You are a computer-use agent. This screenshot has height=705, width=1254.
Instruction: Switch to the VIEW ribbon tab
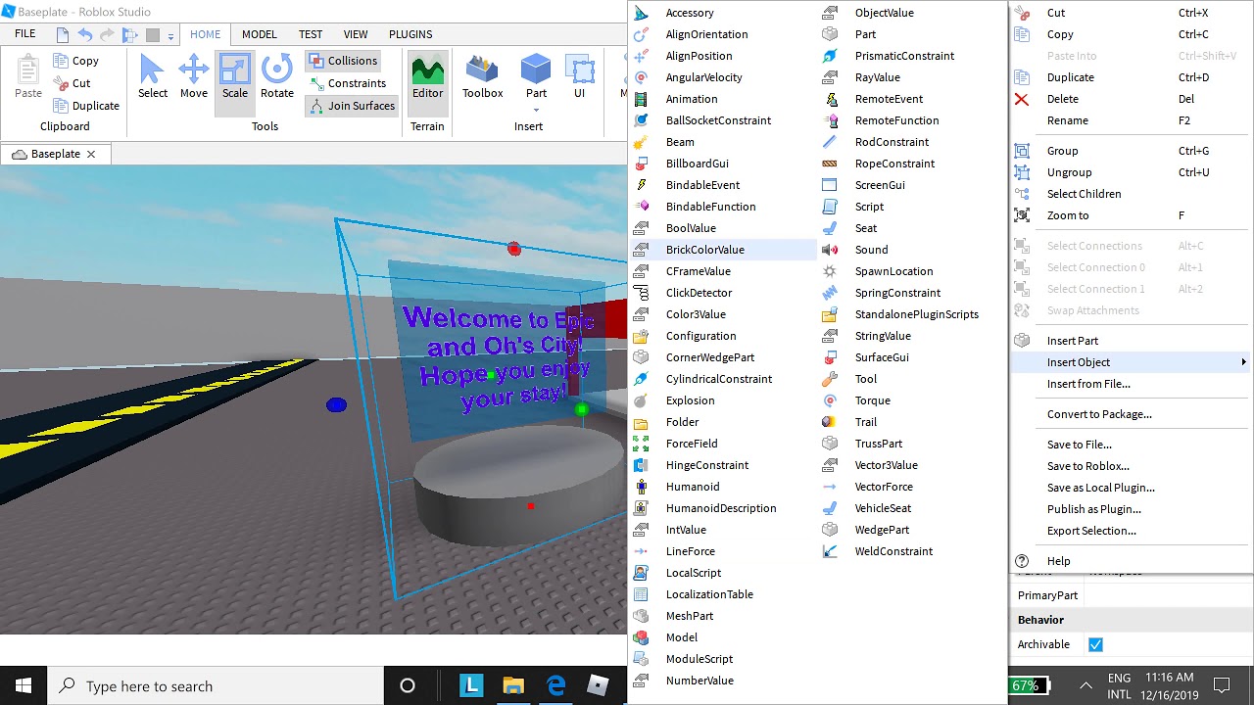coord(356,34)
